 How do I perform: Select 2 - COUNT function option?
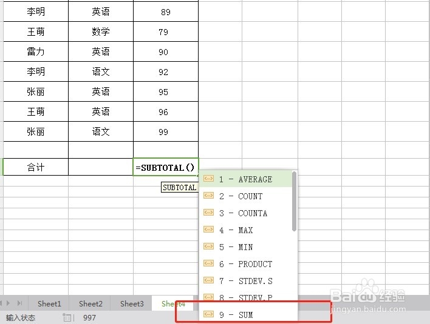coord(245,196)
